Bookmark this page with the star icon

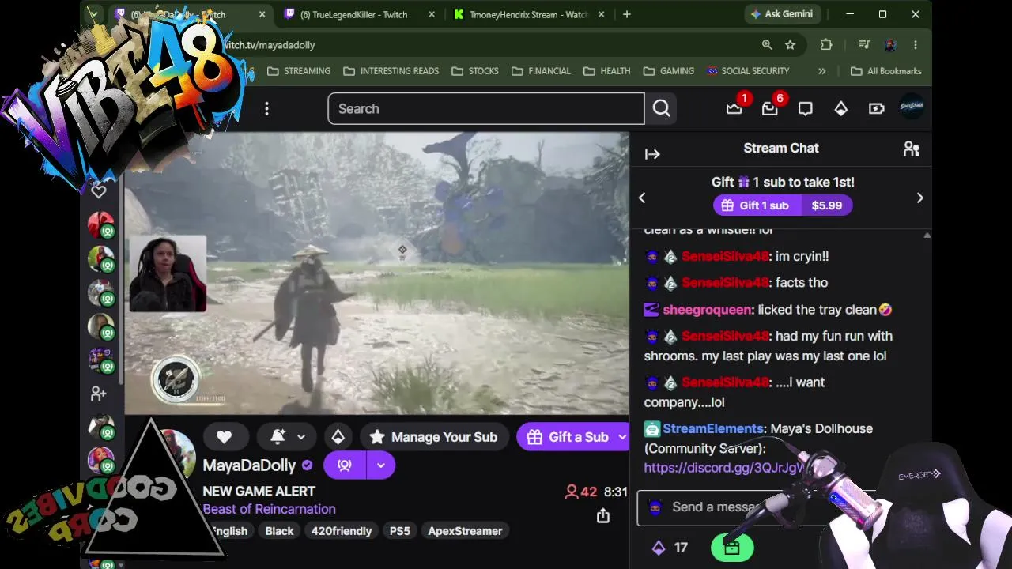(790, 45)
